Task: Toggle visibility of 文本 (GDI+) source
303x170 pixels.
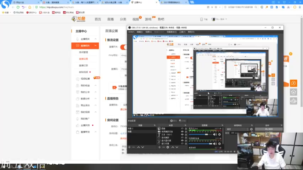Action: 182,134
